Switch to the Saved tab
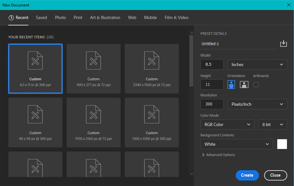Viewport: 294px width, 186px height. coord(42,18)
